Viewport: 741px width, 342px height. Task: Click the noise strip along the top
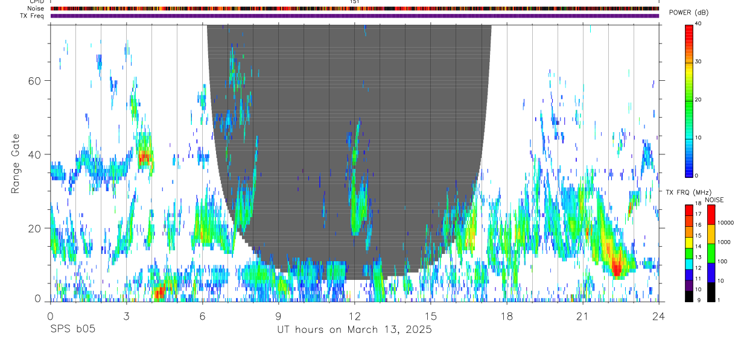tap(354, 8)
